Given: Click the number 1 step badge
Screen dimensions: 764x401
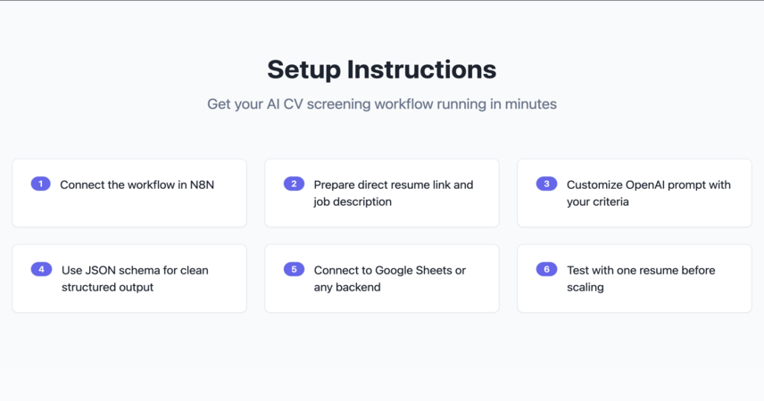Looking at the screenshot, I should 40,184.
